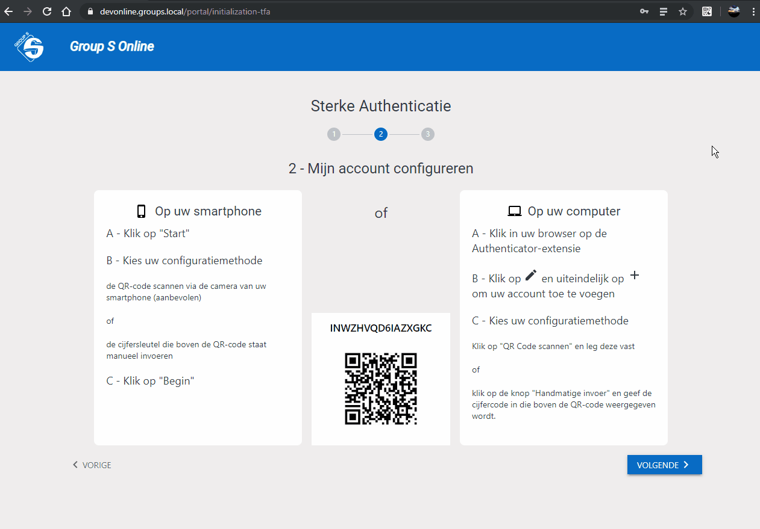Open the saved password key icon

[644, 11]
